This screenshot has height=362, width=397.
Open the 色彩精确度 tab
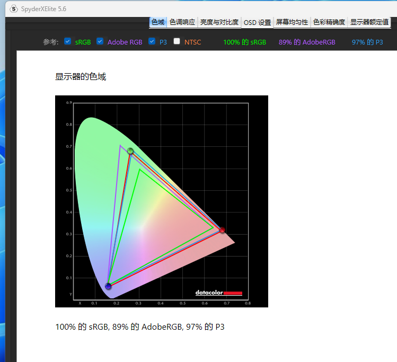point(329,22)
